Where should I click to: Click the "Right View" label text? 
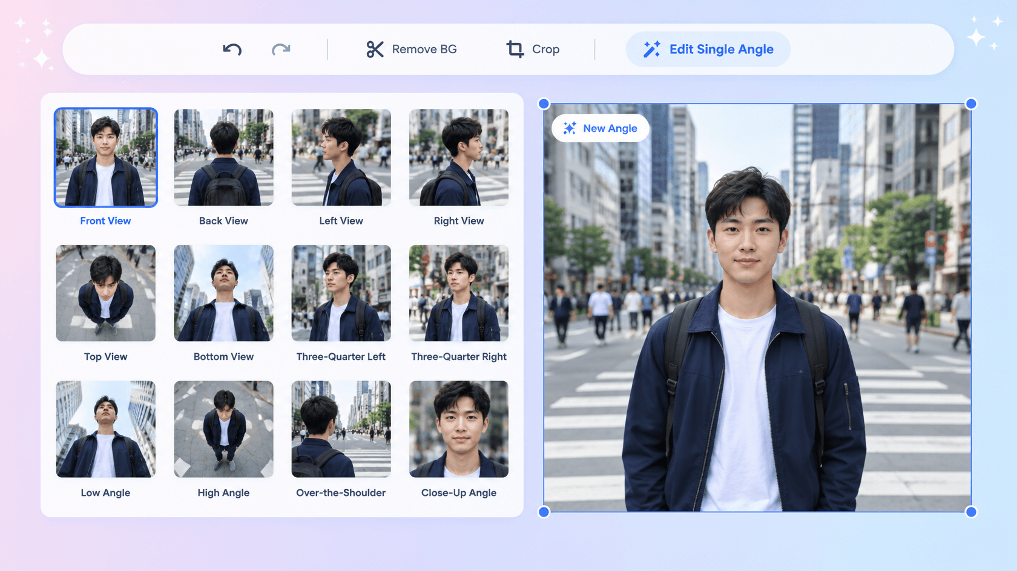(459, 221)
